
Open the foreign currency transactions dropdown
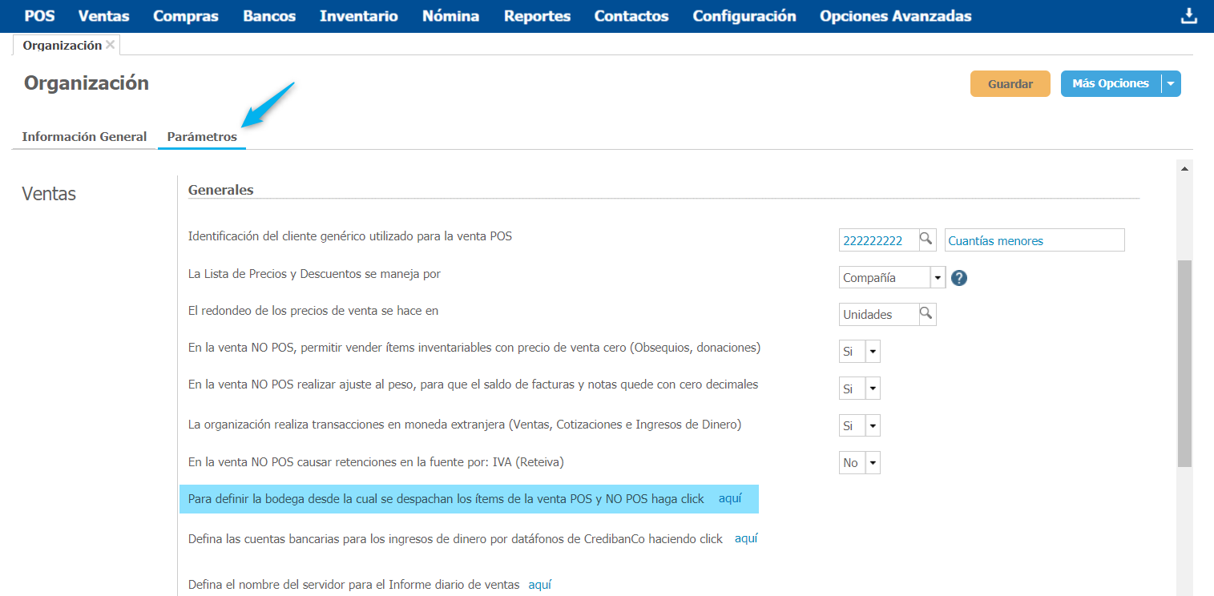coord(873,425)
